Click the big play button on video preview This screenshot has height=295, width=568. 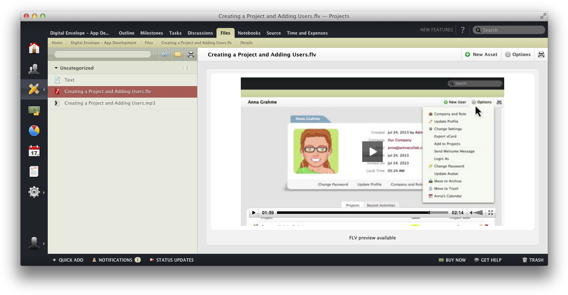(372, 152)
